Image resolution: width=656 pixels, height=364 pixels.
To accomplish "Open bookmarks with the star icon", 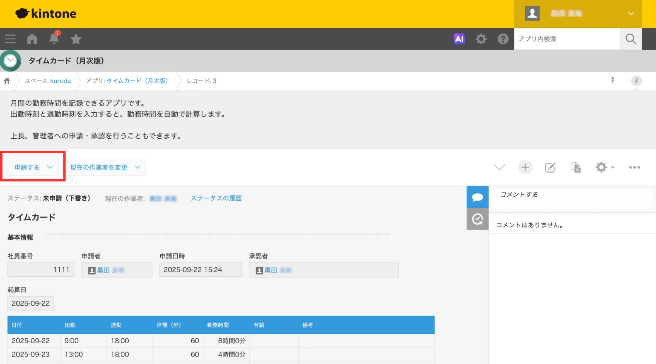I will (76, 39).
